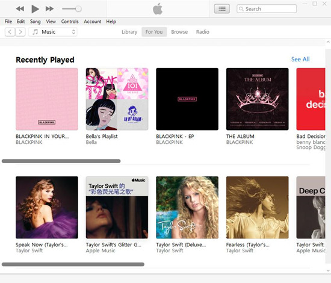
Task: Open the Up Next list icon
Action: [x=222, y=9]
